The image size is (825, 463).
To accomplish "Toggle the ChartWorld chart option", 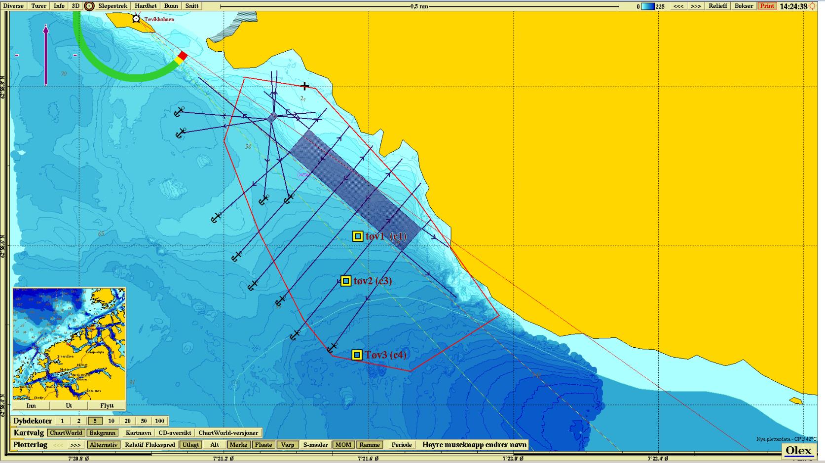I will click(66, 433).
